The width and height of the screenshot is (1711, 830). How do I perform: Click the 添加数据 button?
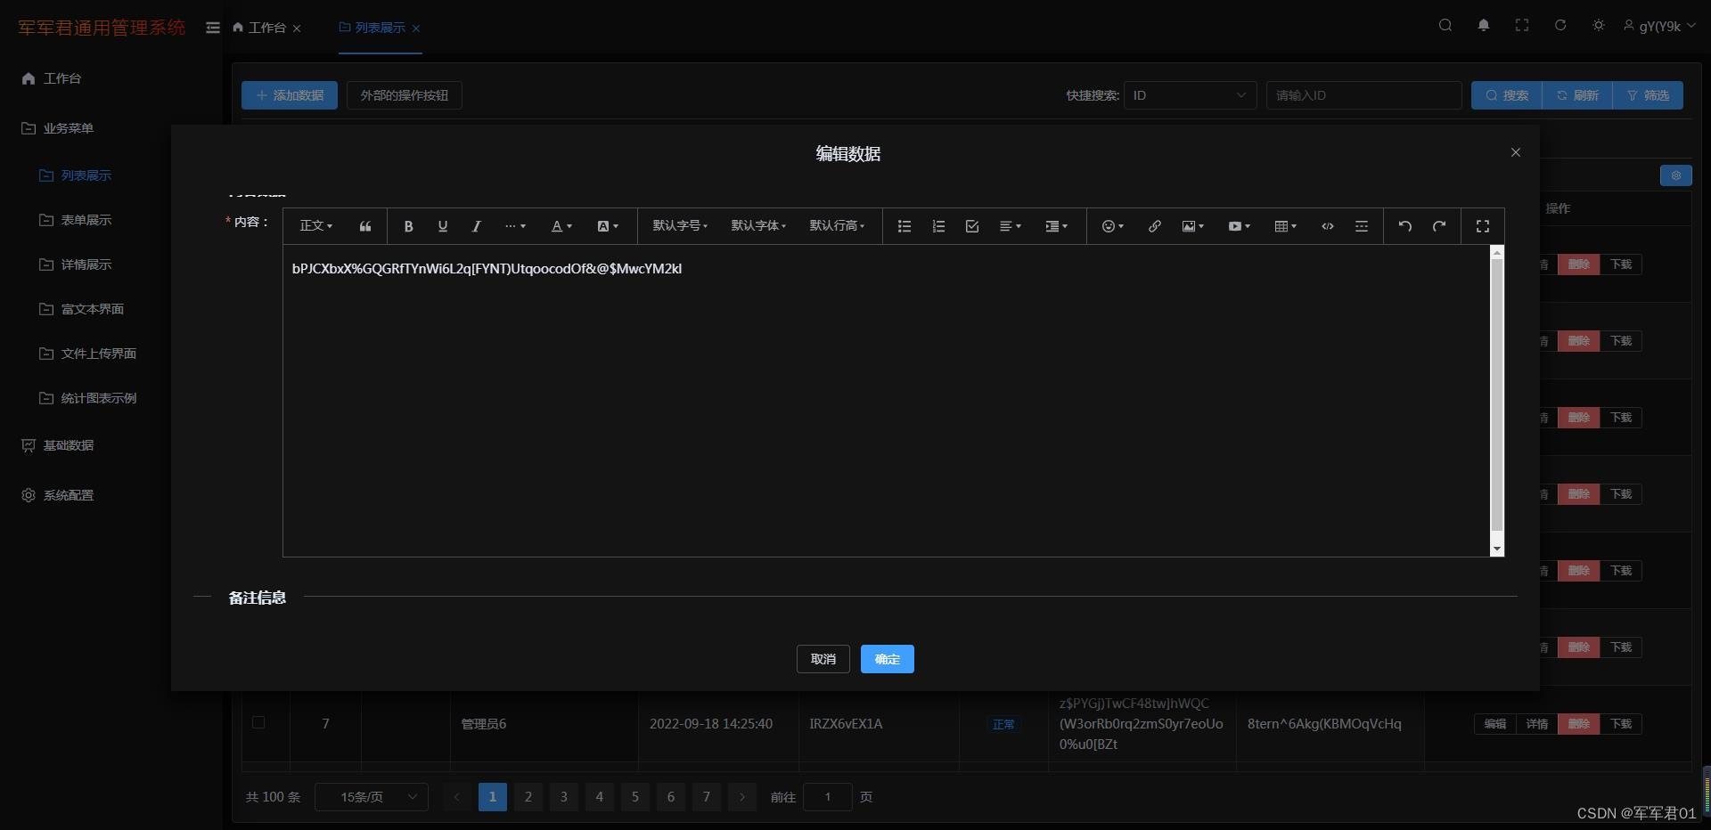tap(290, 95)
